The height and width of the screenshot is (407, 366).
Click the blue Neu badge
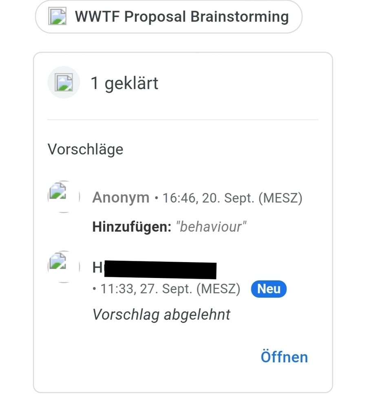(x=269, y=289)
